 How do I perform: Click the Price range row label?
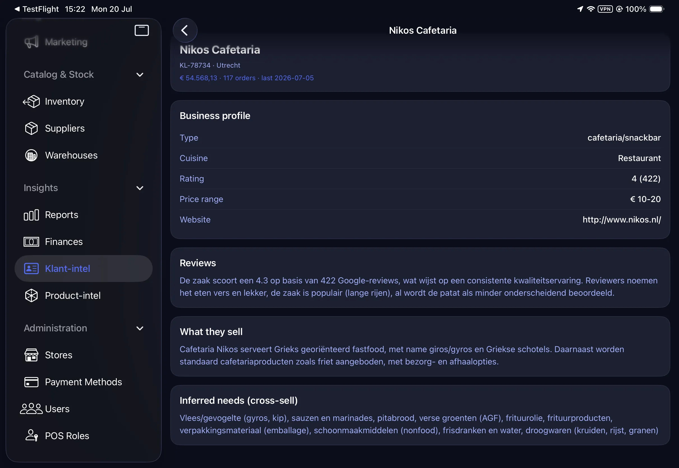201,199
